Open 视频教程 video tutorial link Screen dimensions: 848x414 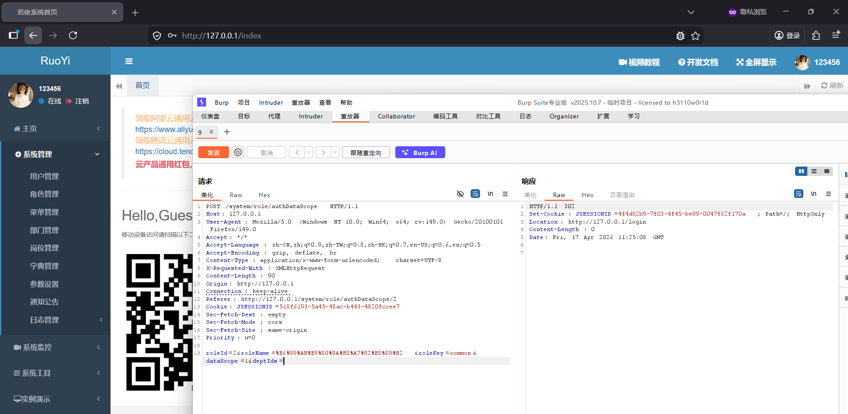click(x=639, y=62)
